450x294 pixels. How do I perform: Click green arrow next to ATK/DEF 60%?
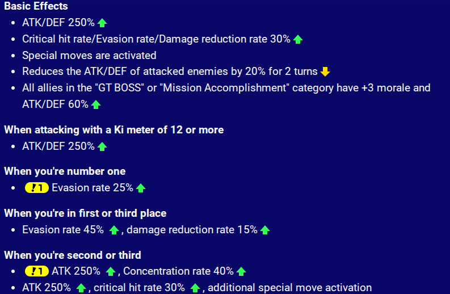pos(96,104)
